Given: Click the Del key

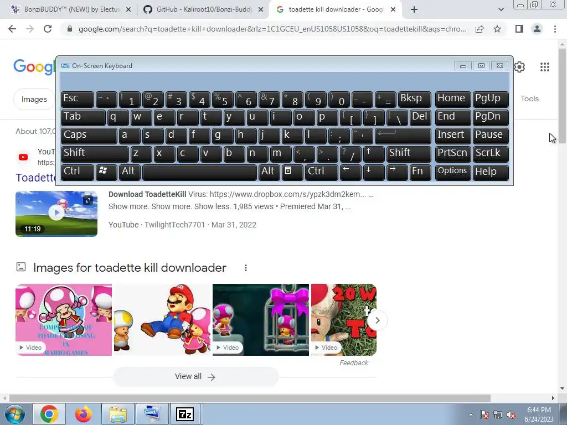Looking at the screenshot, I should coord(420,117).
